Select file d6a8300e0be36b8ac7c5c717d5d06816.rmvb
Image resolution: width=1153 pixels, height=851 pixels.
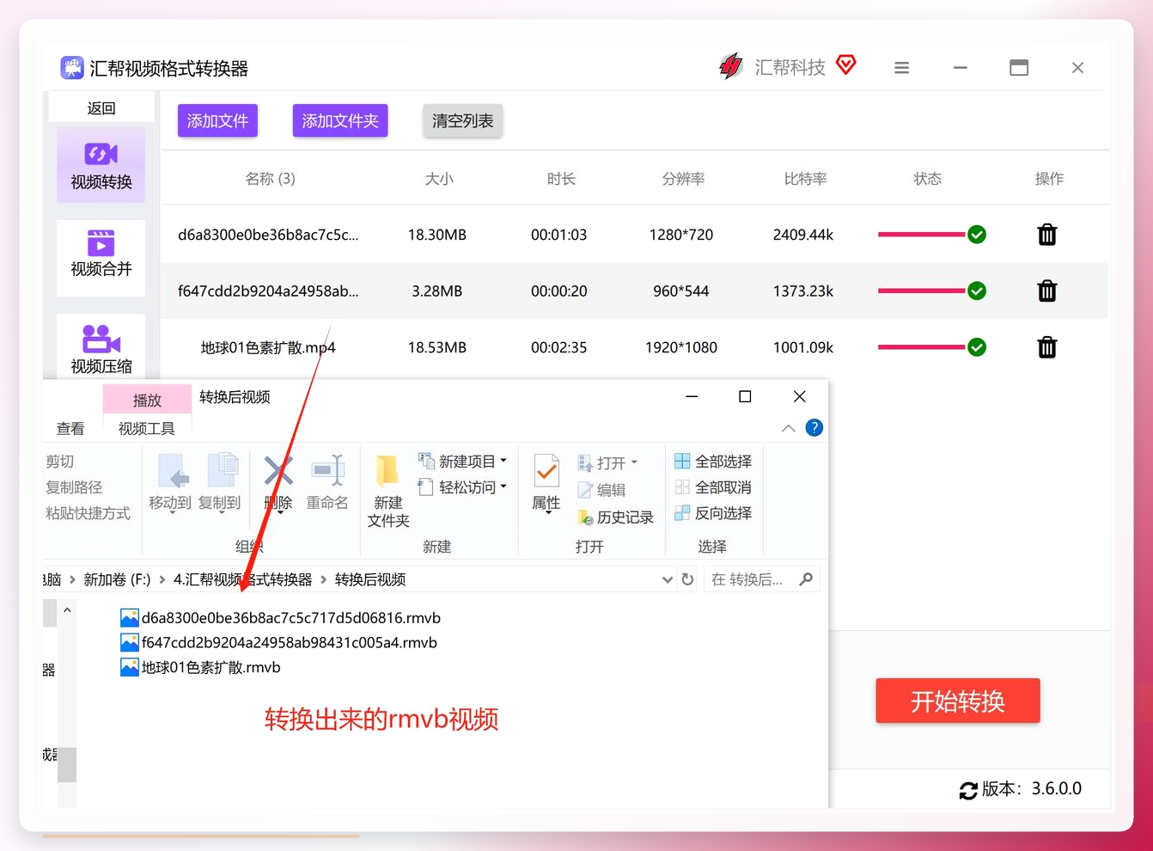pos(280,618)
